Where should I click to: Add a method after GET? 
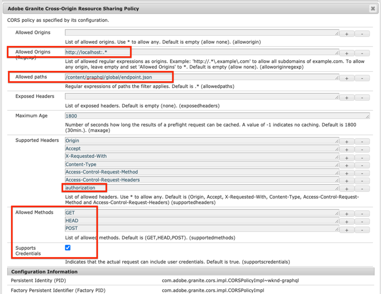point(347,214)
